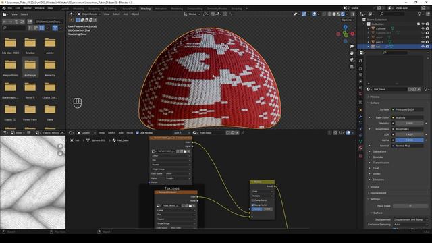Open the Texture properties tab icon
This screenshot has height=243, width=432.
tap(360, 156)
